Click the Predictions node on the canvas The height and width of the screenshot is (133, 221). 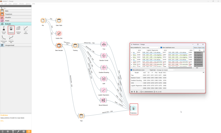133,108
